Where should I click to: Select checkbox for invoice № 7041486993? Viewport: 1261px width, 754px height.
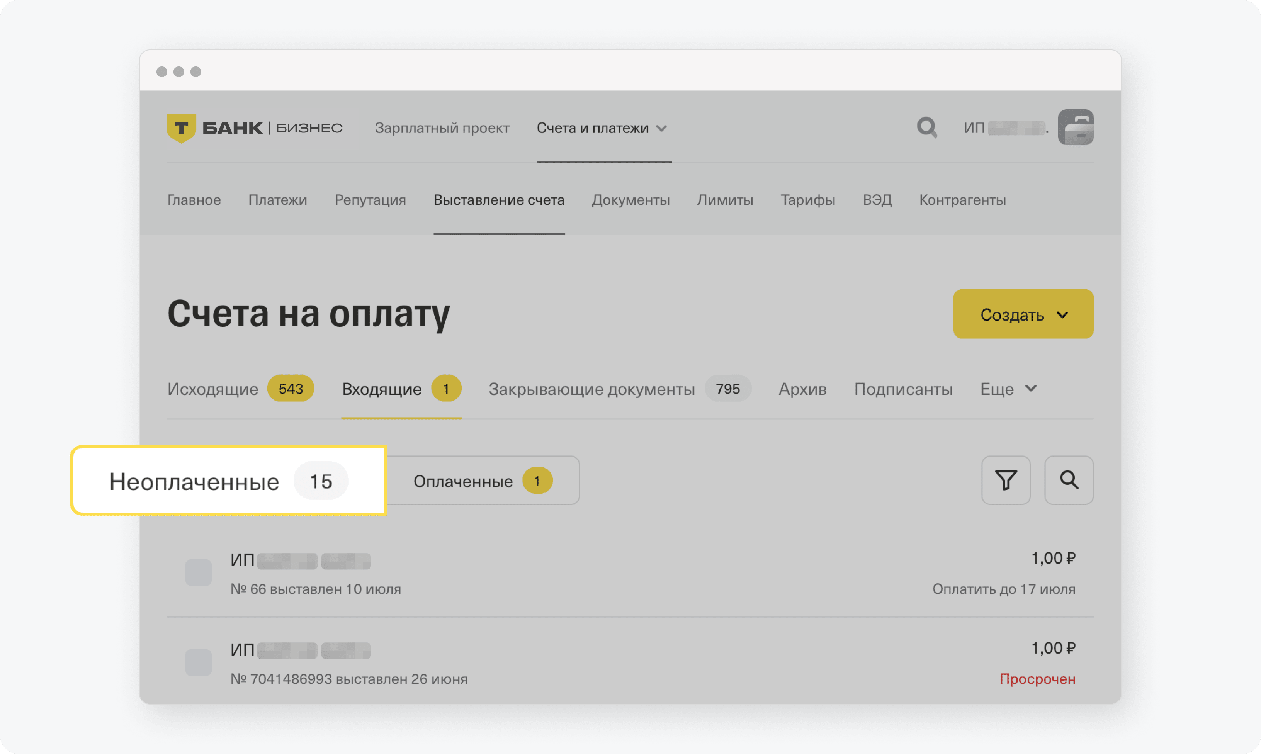point(199,662)
